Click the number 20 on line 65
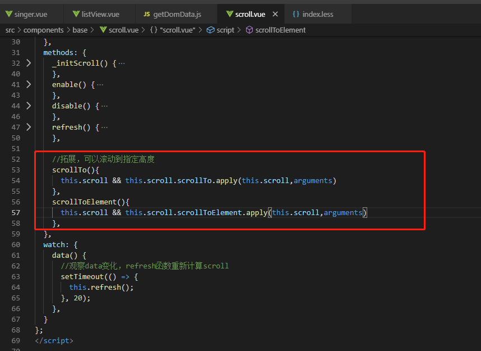The height and width of the screenshot is (351, 481). click(78, 298)
